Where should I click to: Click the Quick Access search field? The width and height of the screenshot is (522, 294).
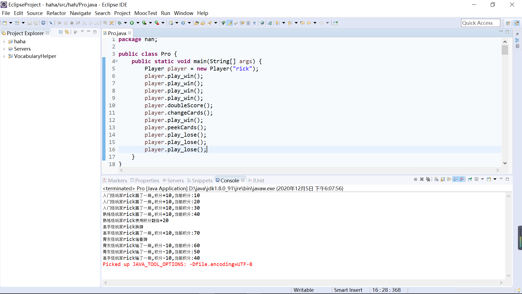[480, 23]
